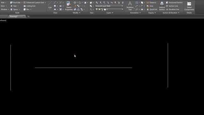The image size is (204, 115).
Task: Select the left vertical line in drawing
Action: click(11, 67)
